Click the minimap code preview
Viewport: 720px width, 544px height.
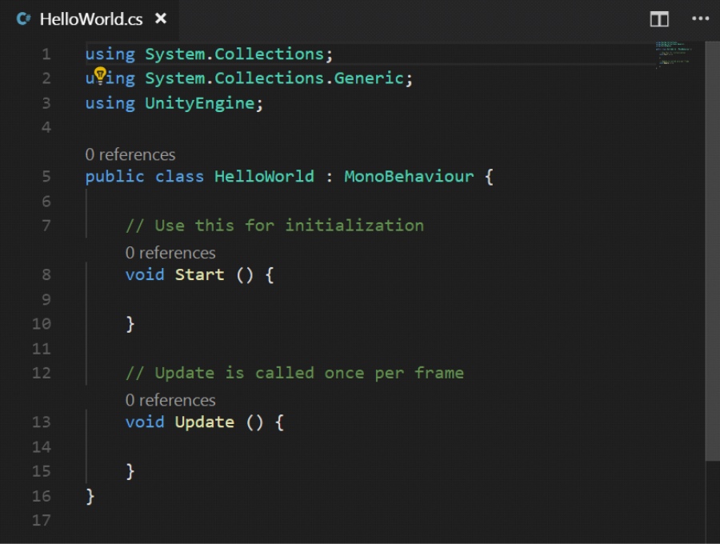pos(673,54)
